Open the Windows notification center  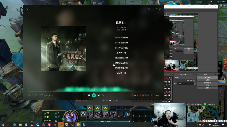pyautogui.click(x=223, y=124)
